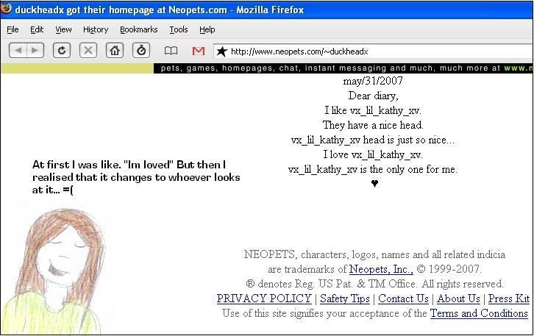
Task: Click the Back navigation arrow
Action: pyautogui.click(x=18, y=51)
